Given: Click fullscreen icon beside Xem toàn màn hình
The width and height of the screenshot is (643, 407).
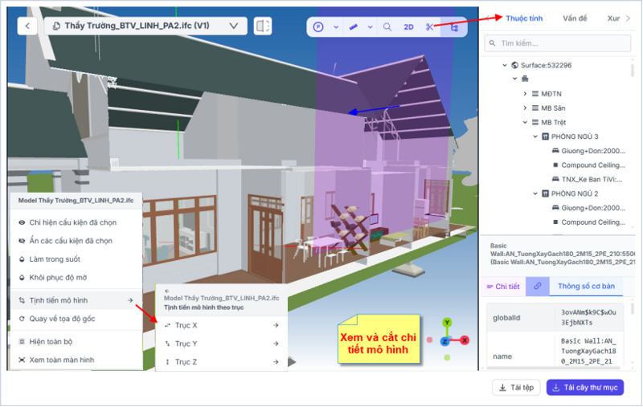Looking at the screenshot, I should tap(22, 360).
